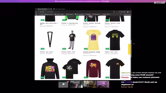Screen dimensions: 166x93
Task: Switch to the second browser tab
Action: tap(60, 9)
